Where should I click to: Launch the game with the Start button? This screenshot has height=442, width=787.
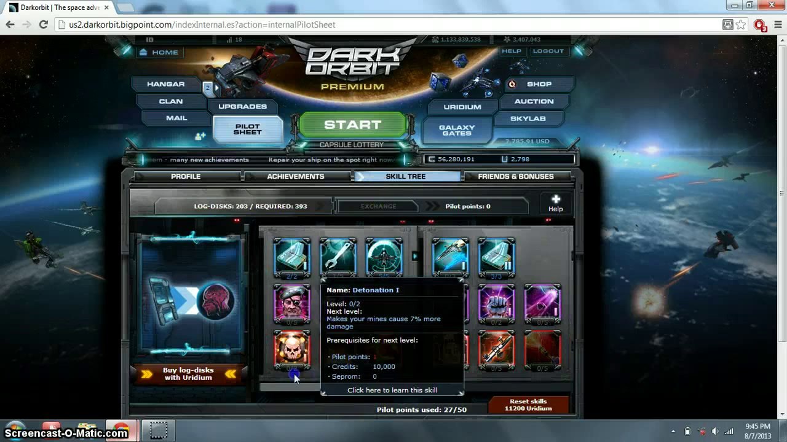coord(353,125)
